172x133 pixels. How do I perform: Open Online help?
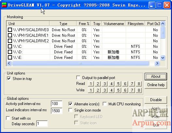pyautogui.click(x=156, y=85)
